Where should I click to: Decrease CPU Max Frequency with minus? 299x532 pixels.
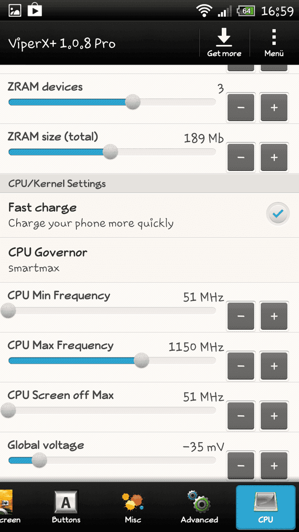pyautogui.click(x=241, y=366)
